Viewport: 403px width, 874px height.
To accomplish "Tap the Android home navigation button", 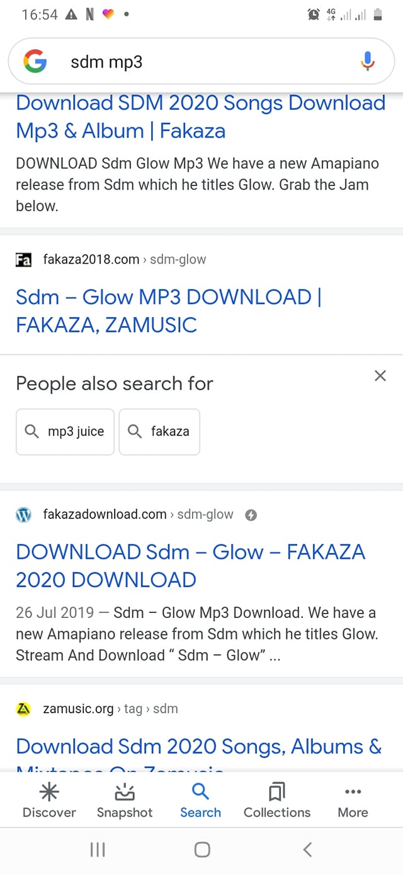I will tap(201, 849).
